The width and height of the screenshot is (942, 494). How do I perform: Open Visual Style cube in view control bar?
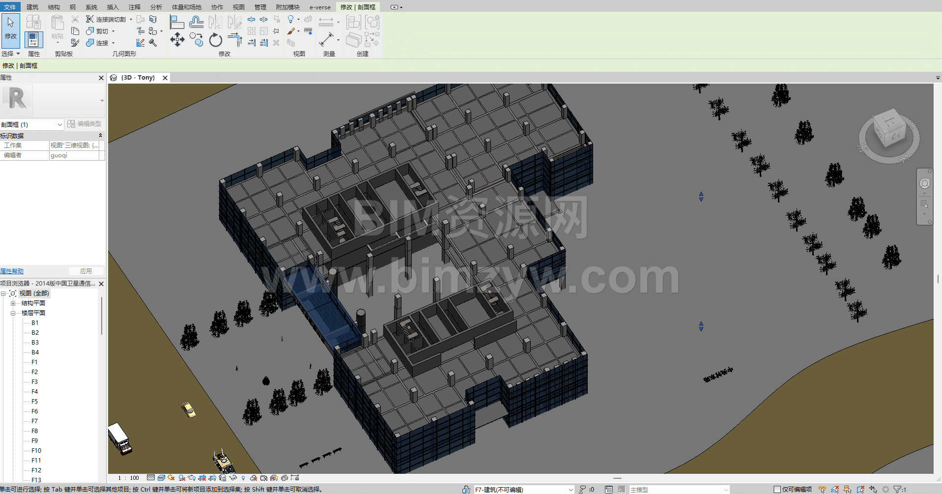point(161,477)
